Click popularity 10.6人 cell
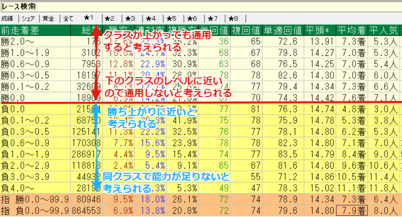This screenshot has width=402, height=217. [x=383, y=165]
